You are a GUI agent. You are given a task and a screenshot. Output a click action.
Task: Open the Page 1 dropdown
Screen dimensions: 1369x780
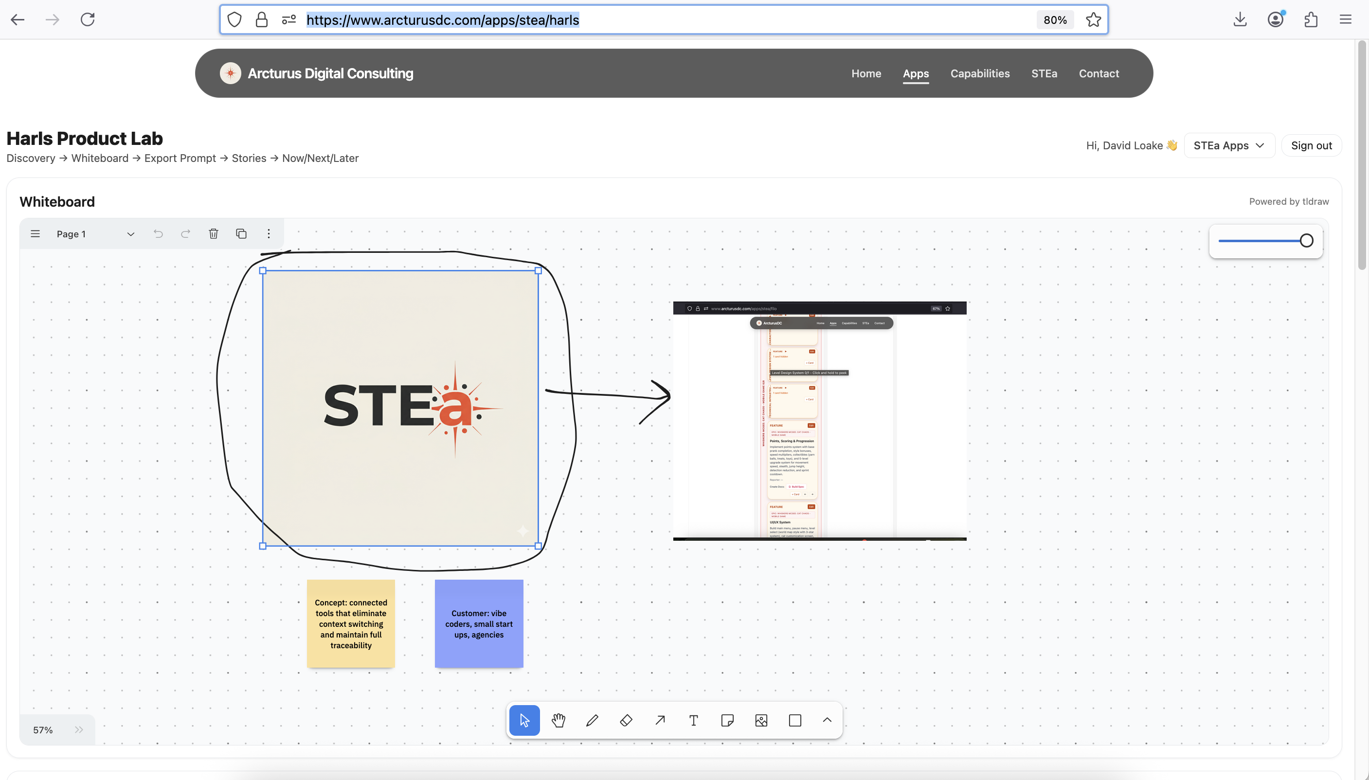[130, 233]
